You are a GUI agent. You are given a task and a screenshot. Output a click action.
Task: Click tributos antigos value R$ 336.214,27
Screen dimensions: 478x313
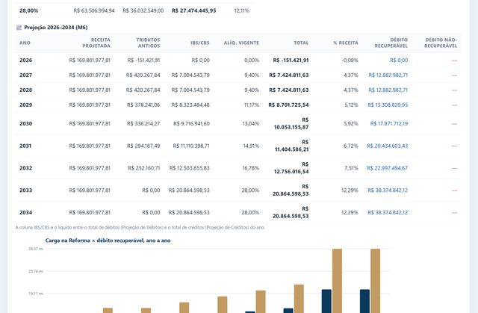(x=143, y=124)
